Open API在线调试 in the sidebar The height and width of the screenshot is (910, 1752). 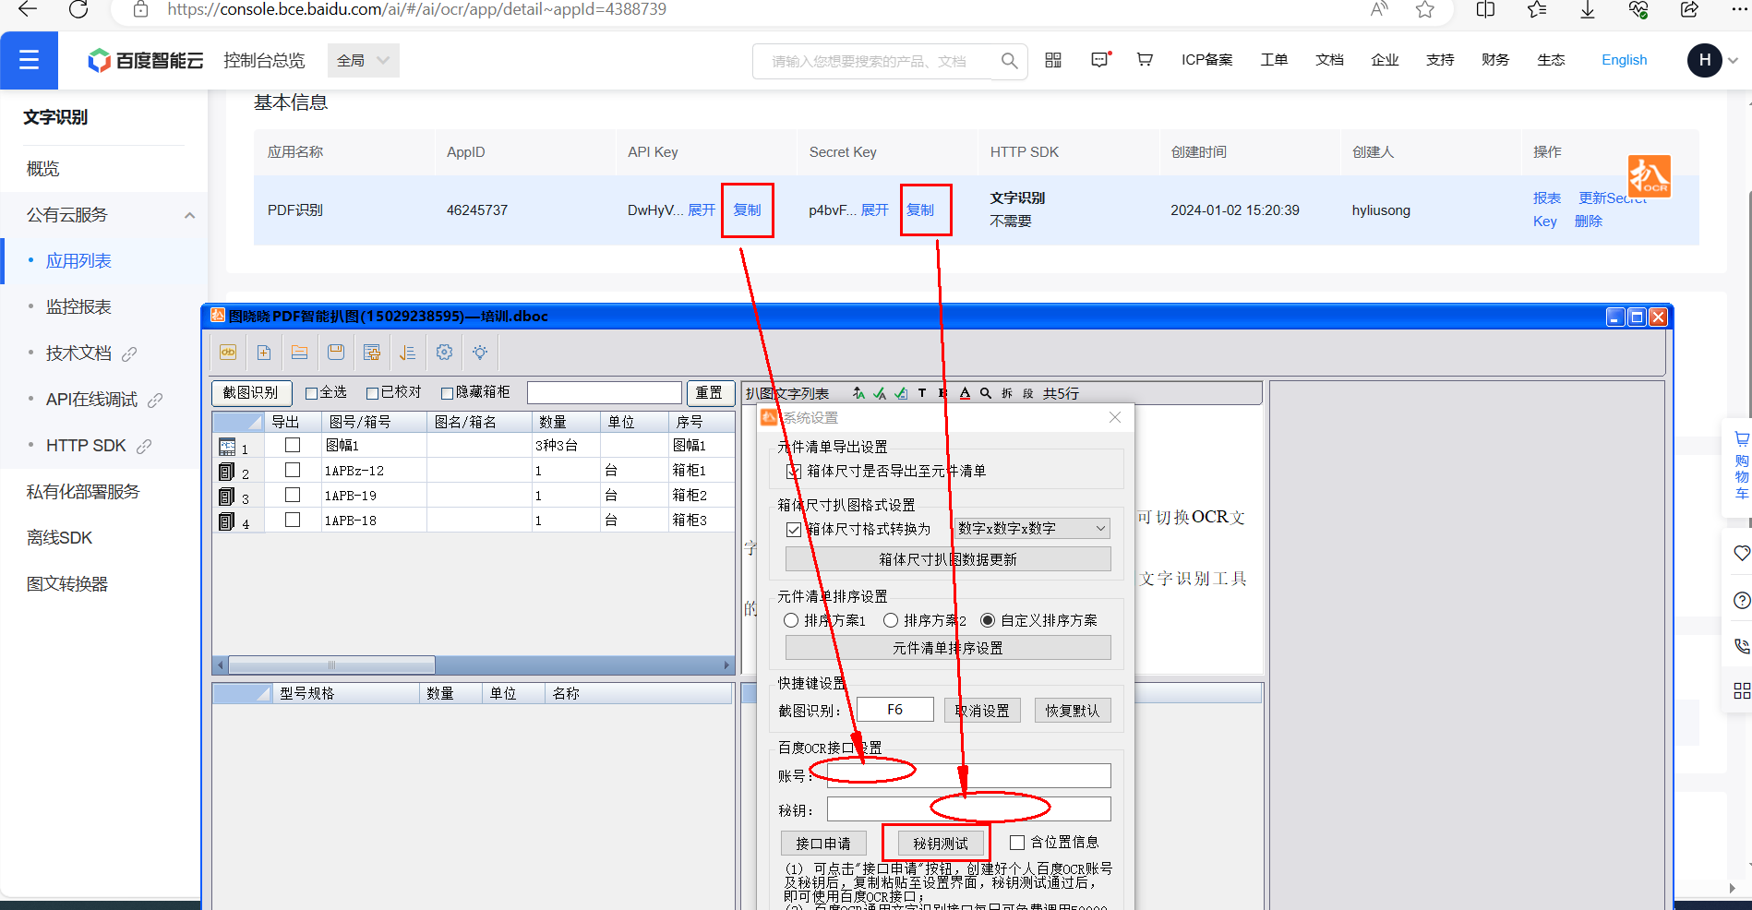coord(91,400)
